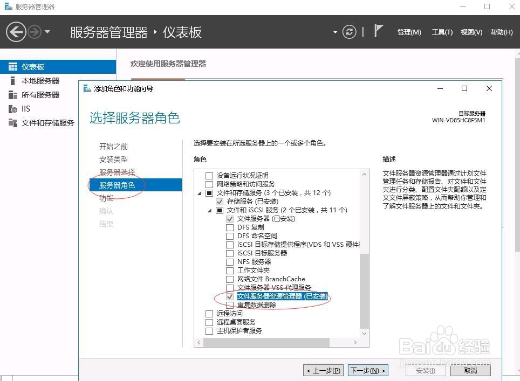Viewport: 520px width, 381px height.
Task: Collapse the 文件和存储服务 tree node
Action: 199,192
